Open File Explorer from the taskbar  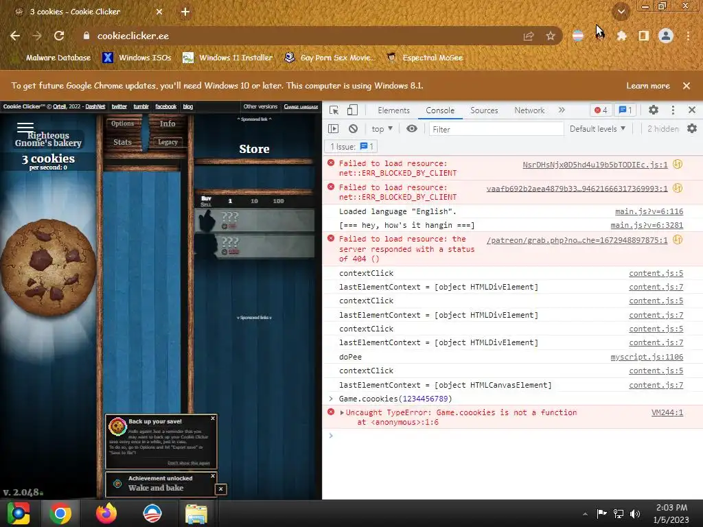point(196,513)
